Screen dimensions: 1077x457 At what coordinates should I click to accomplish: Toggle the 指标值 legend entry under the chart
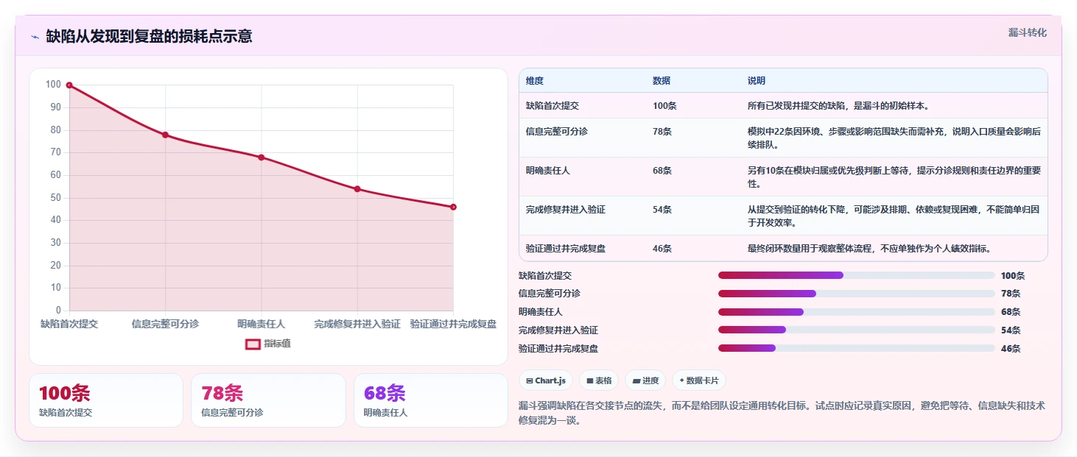[x=268, y=344]
